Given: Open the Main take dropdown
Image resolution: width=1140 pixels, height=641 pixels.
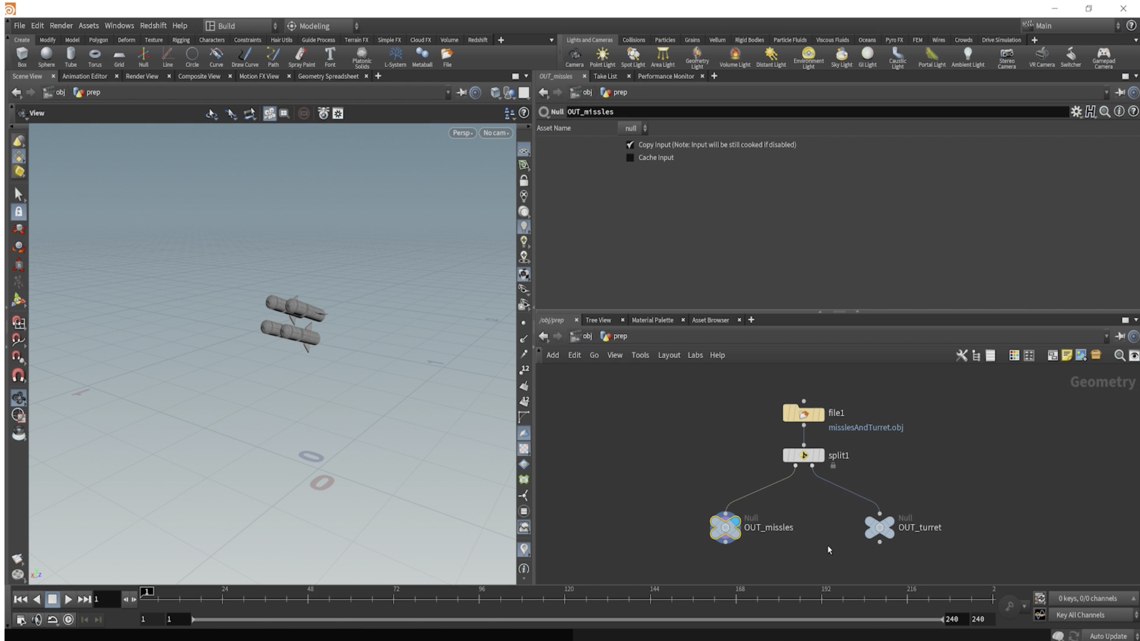Looking at the screenshot, I should coord(1072,26).
